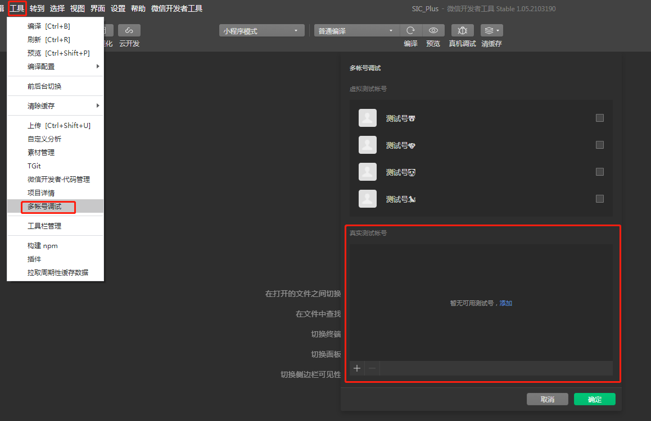
Task: Choose 素材管理 menu entry
Action: pos(56,153)
